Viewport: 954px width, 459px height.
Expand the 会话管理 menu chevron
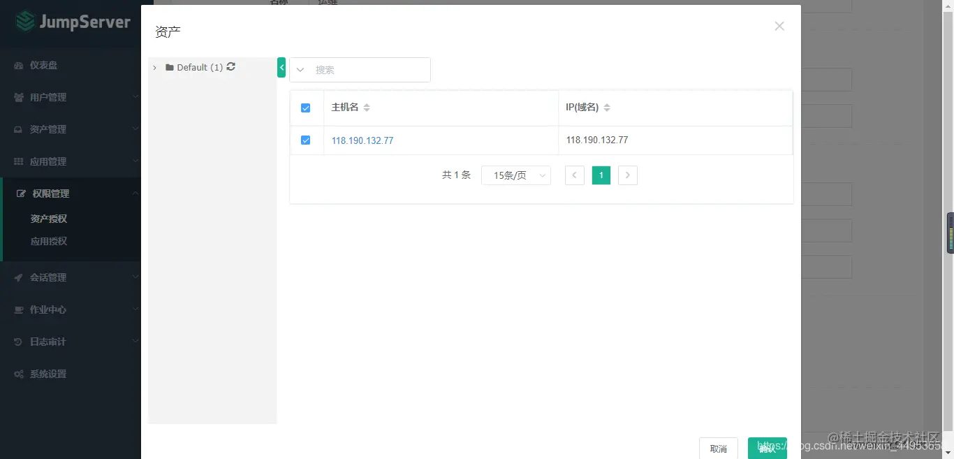135,277
